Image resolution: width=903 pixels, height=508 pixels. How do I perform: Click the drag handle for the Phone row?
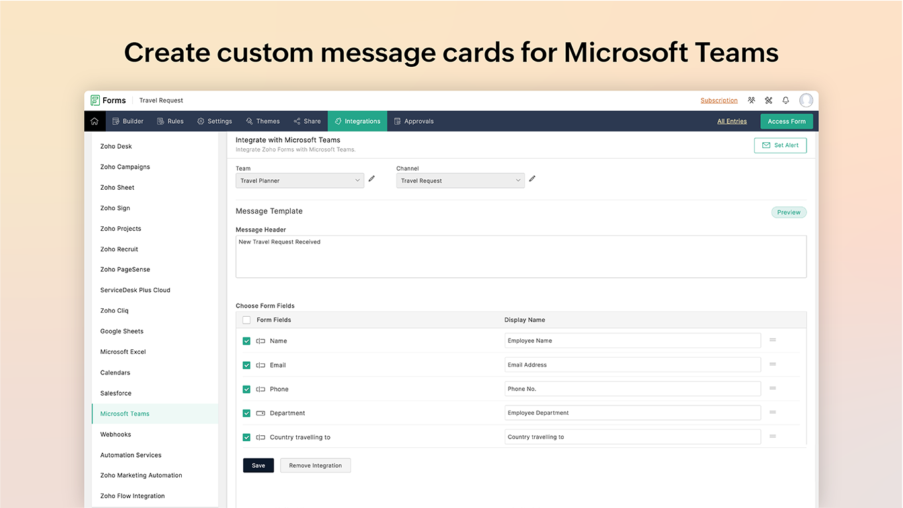(772, 388)
